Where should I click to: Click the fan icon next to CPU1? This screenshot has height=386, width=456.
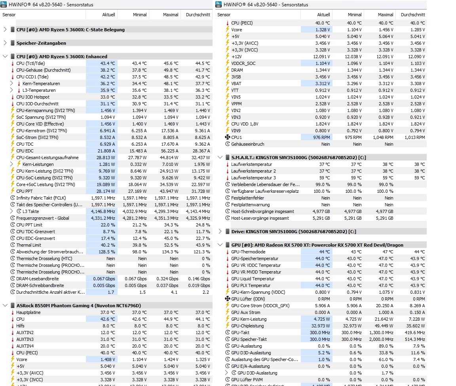point(228,137)
